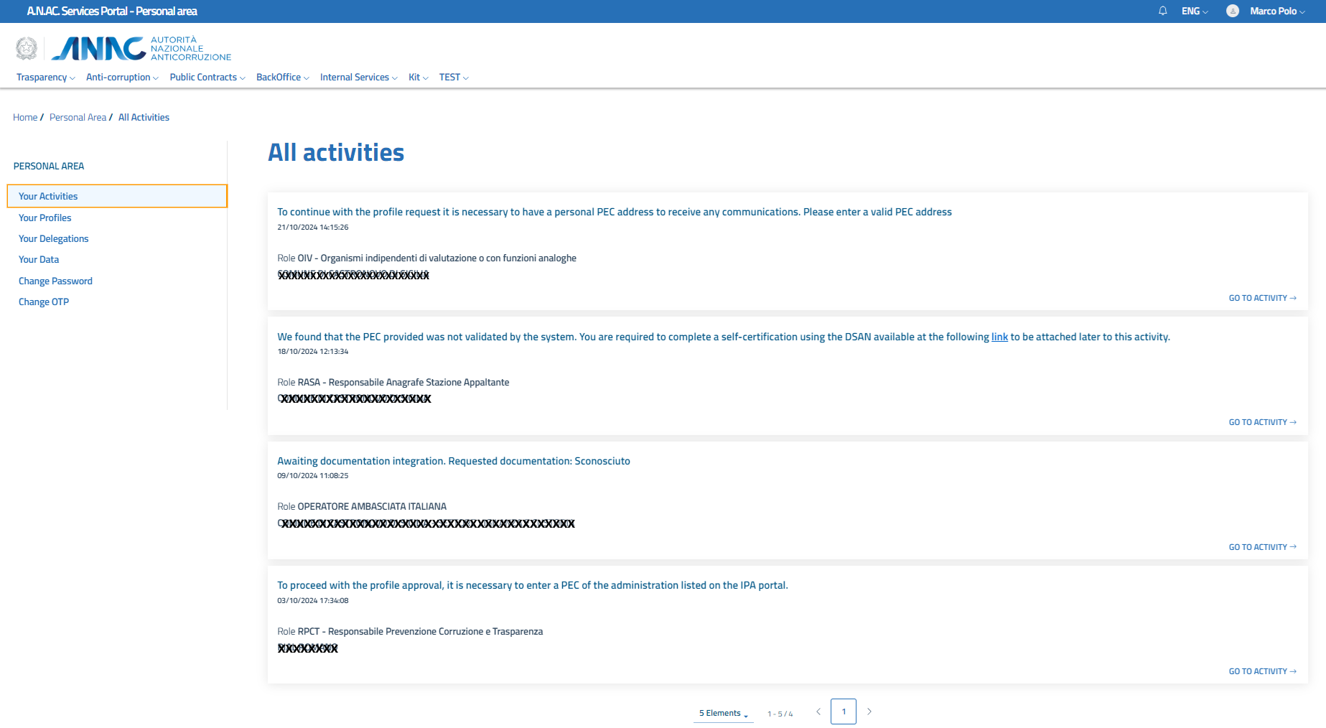Expand the Trasparency menu
The image size is (1326, 728).
(x=45, y=78)
